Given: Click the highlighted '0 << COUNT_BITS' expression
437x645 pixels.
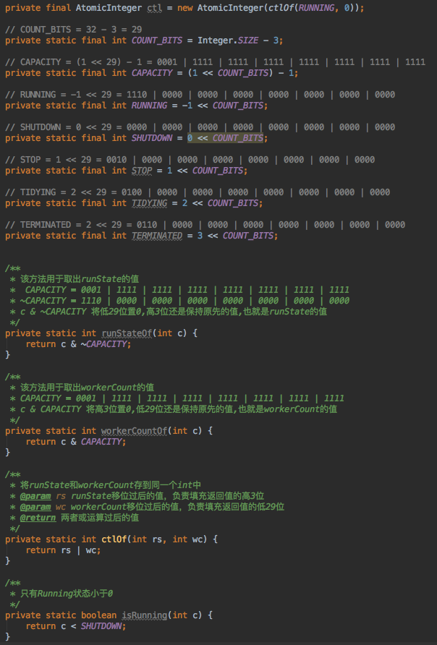Looking at the screenshot, I should [x=226, y=138].
